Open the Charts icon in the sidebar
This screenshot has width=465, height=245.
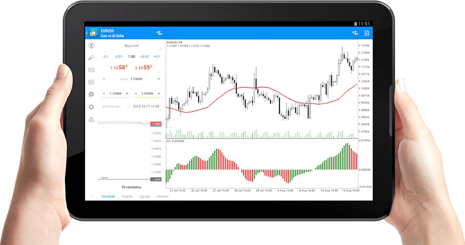pos(92,58)
